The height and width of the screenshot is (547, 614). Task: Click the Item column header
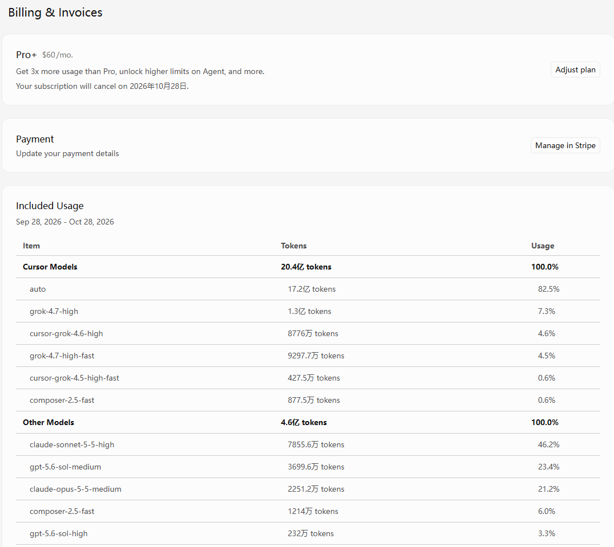tap(31, 246)
